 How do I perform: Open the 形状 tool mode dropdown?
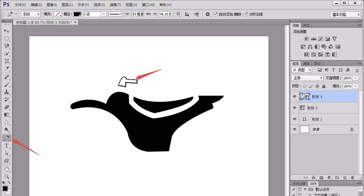[31, 14]
